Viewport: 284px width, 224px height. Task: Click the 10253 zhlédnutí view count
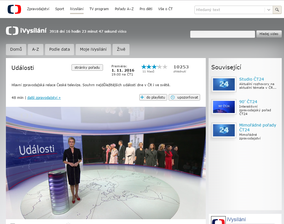pyautogui.click(x=181, y=69)
